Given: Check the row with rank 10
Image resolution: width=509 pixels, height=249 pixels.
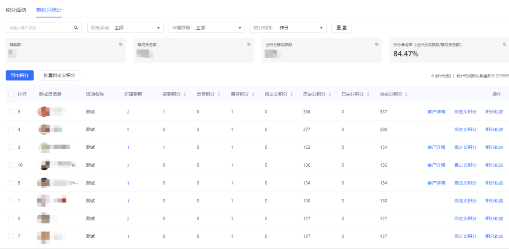Looking at the screenshot, I should (x=11, y=165).
